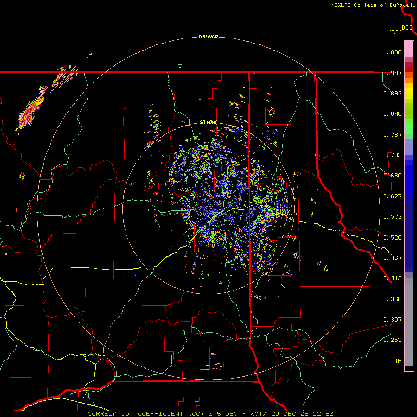Click the 0.893 scale value
This screenshot has width=417, height=417.
(392, 93)
